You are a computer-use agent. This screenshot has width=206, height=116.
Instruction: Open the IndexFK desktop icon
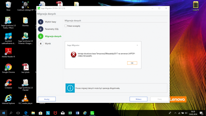pos(196,6)
